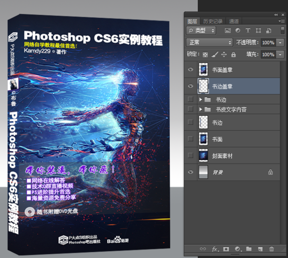Viewport: 288px width, 258px height.
Task: Add layer mask icon
Action: [226, 249]
